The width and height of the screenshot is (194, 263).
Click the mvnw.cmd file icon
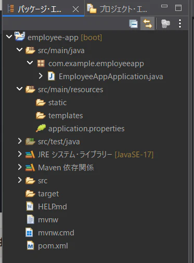pyautogui.click(x=29, y=232)
